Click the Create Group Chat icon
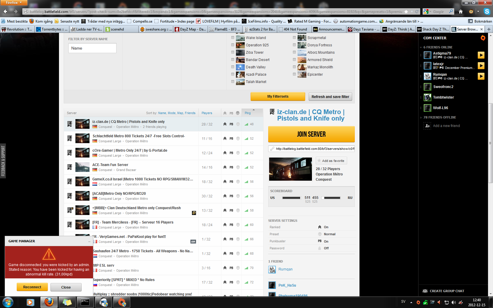Viewport: 493px width, 308px height. pyautogui.click(x=425, y=291)
